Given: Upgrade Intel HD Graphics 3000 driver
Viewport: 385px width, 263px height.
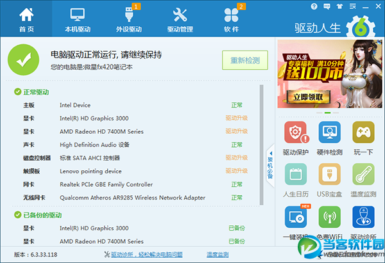Looking at the screenshot, I should [x=236, y=118].
